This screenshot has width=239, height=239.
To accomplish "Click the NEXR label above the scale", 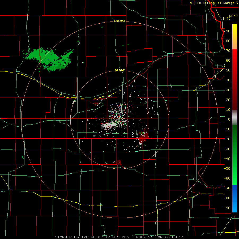I will (x=233, y=16).
